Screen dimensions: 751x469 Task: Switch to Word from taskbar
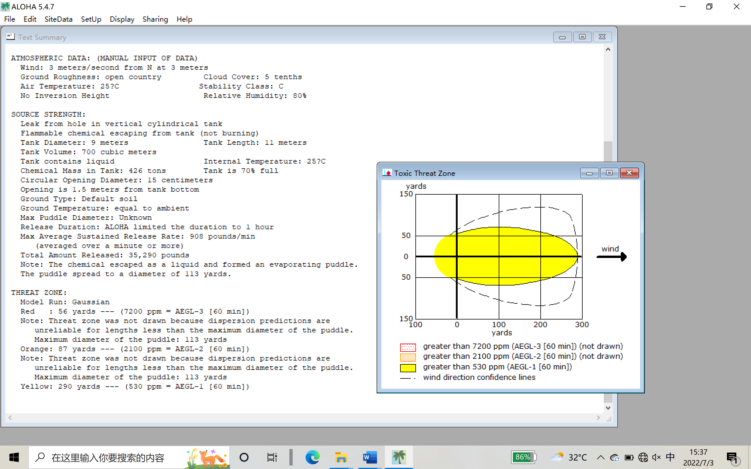click(x=370, y=457)
